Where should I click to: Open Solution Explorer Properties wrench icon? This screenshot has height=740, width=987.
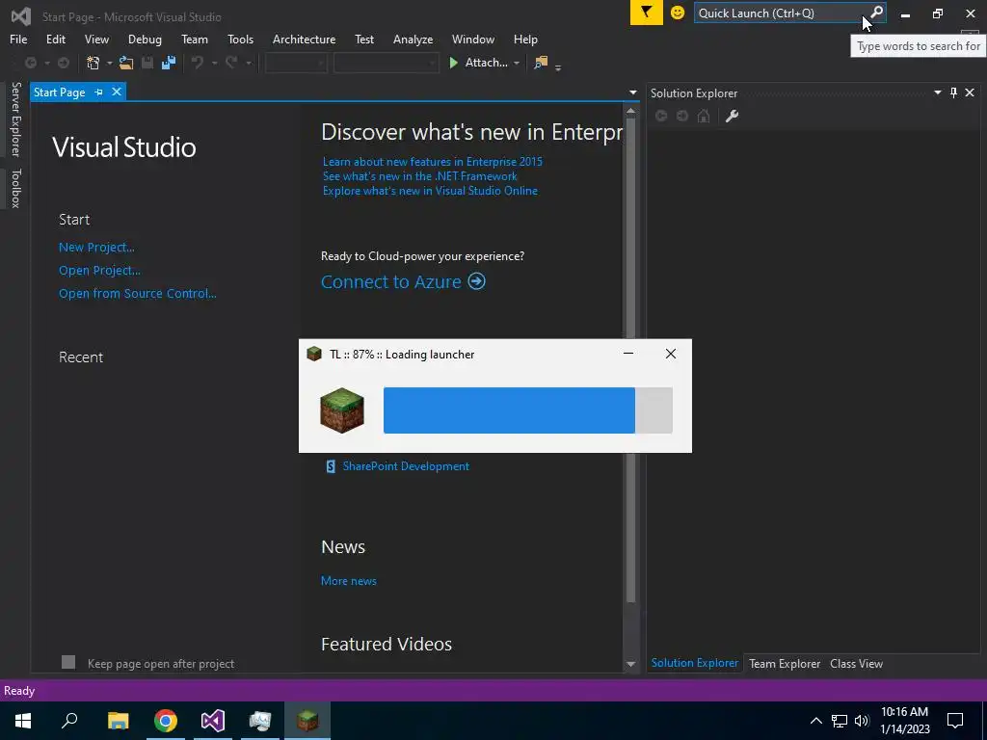click(x=732, y=116)
